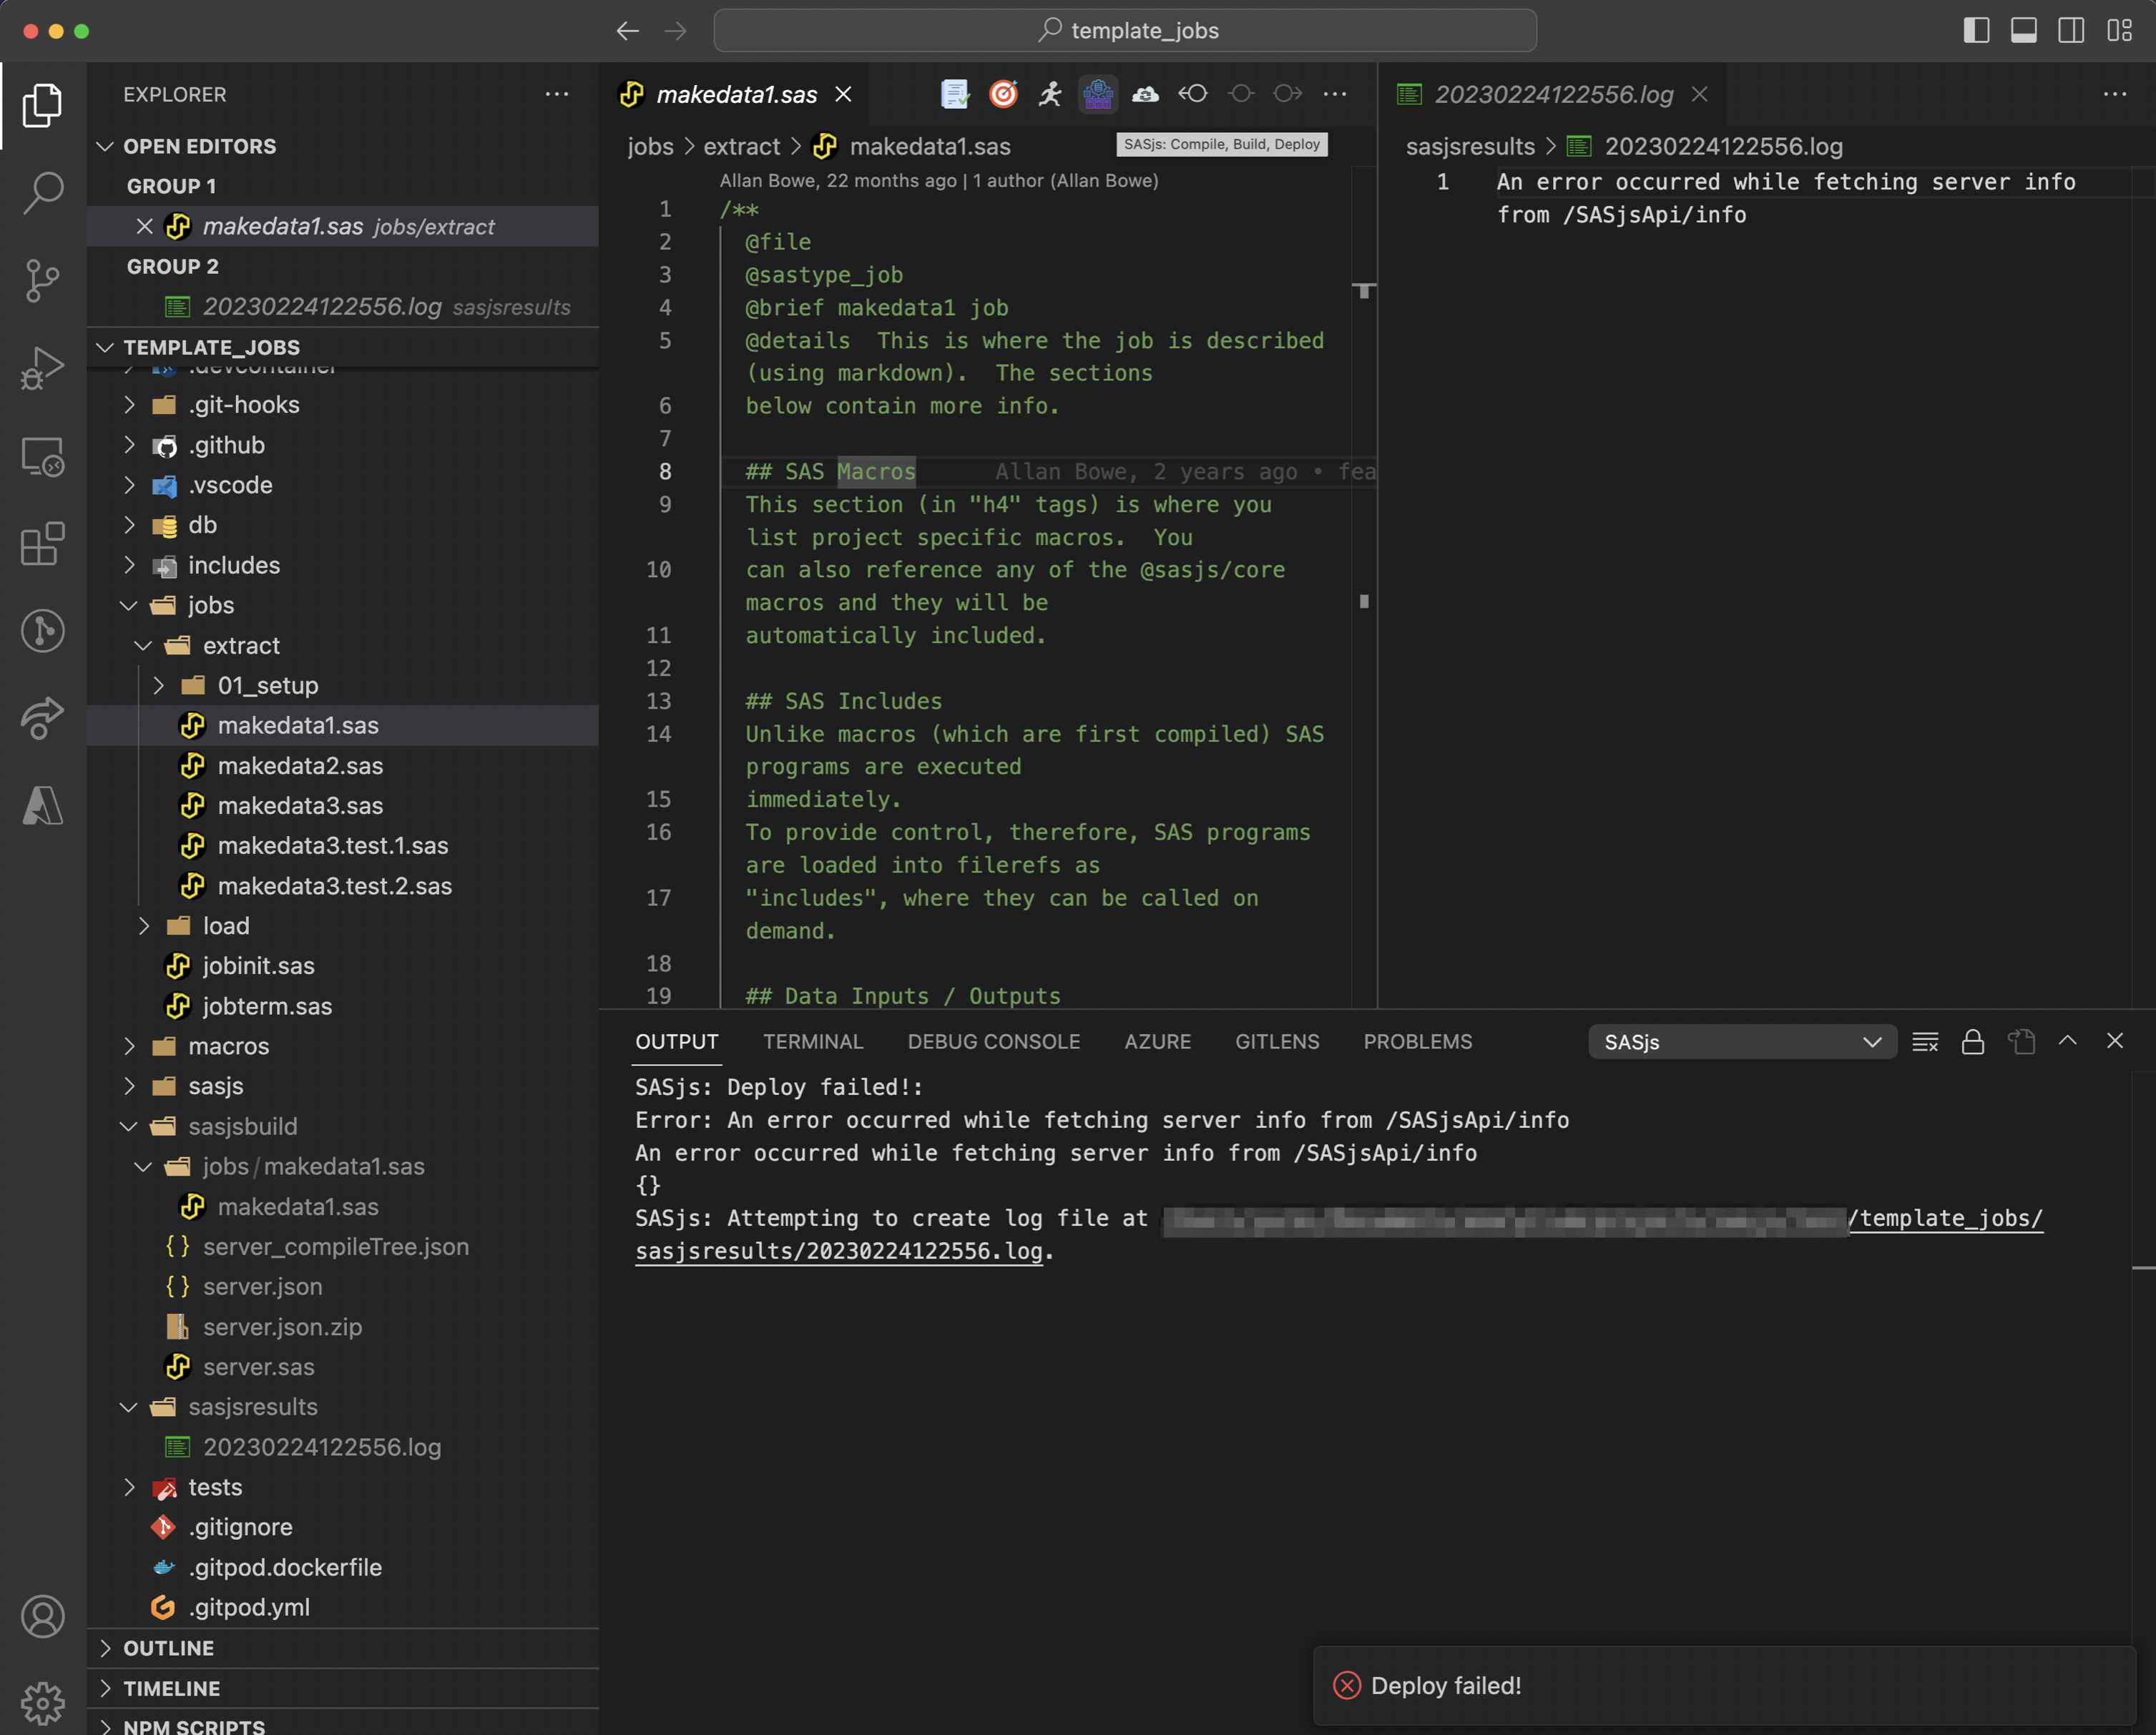The width and height of the screenshot is (2156, 1735).
Task: Open makedata2.sas in the explorer
Action: click(x=300, y=766)
